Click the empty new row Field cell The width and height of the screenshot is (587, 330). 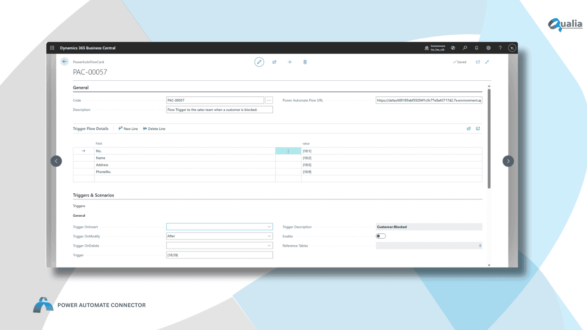click(x=185, y=179)
